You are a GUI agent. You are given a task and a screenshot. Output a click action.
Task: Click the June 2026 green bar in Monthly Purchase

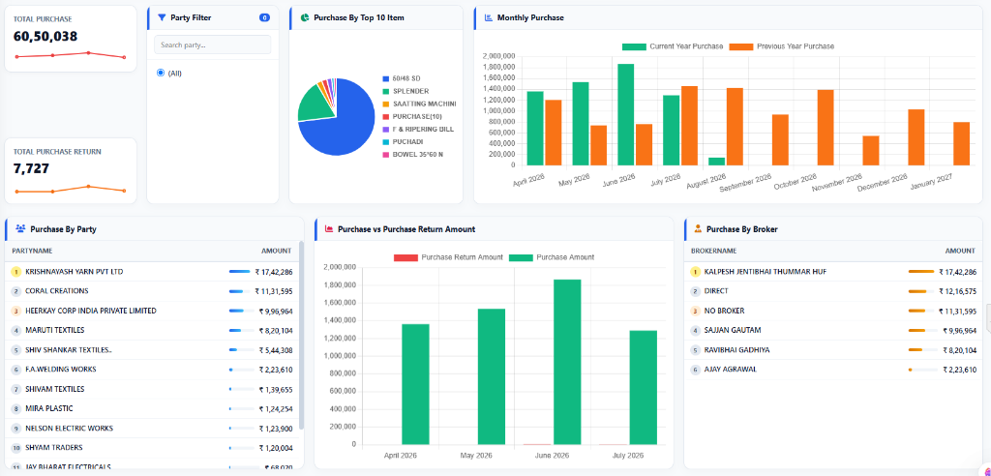pos(626,114)
